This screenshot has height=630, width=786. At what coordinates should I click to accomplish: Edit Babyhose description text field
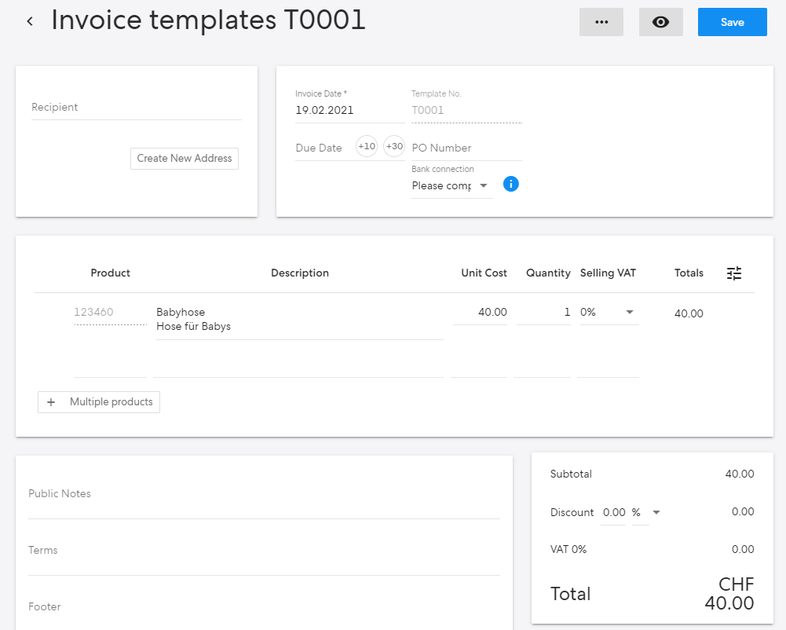(x=300, y=320)
